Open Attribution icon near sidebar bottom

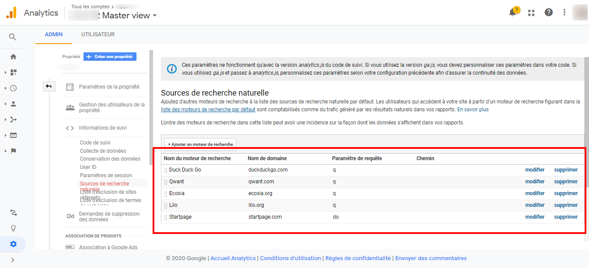(13, 213)
